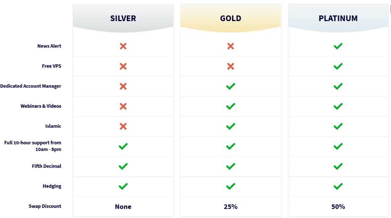The height and width of the screenshot is (218, 391).
Task: Click the 25% Gold swap discount value
Action: click(x=231, y=207)
